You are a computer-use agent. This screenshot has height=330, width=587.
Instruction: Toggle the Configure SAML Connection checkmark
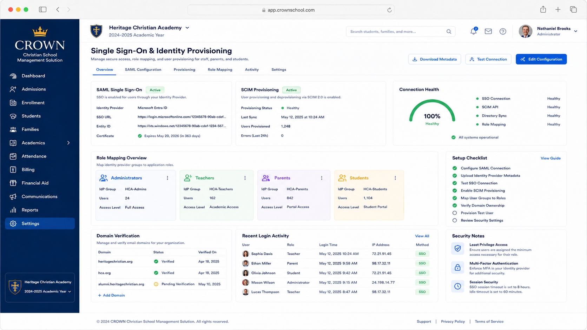(455, 168)
